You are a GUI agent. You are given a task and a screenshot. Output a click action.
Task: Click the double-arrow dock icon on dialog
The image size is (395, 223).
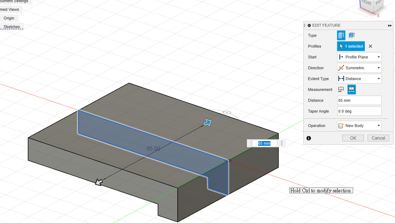[x=390, y=26]
